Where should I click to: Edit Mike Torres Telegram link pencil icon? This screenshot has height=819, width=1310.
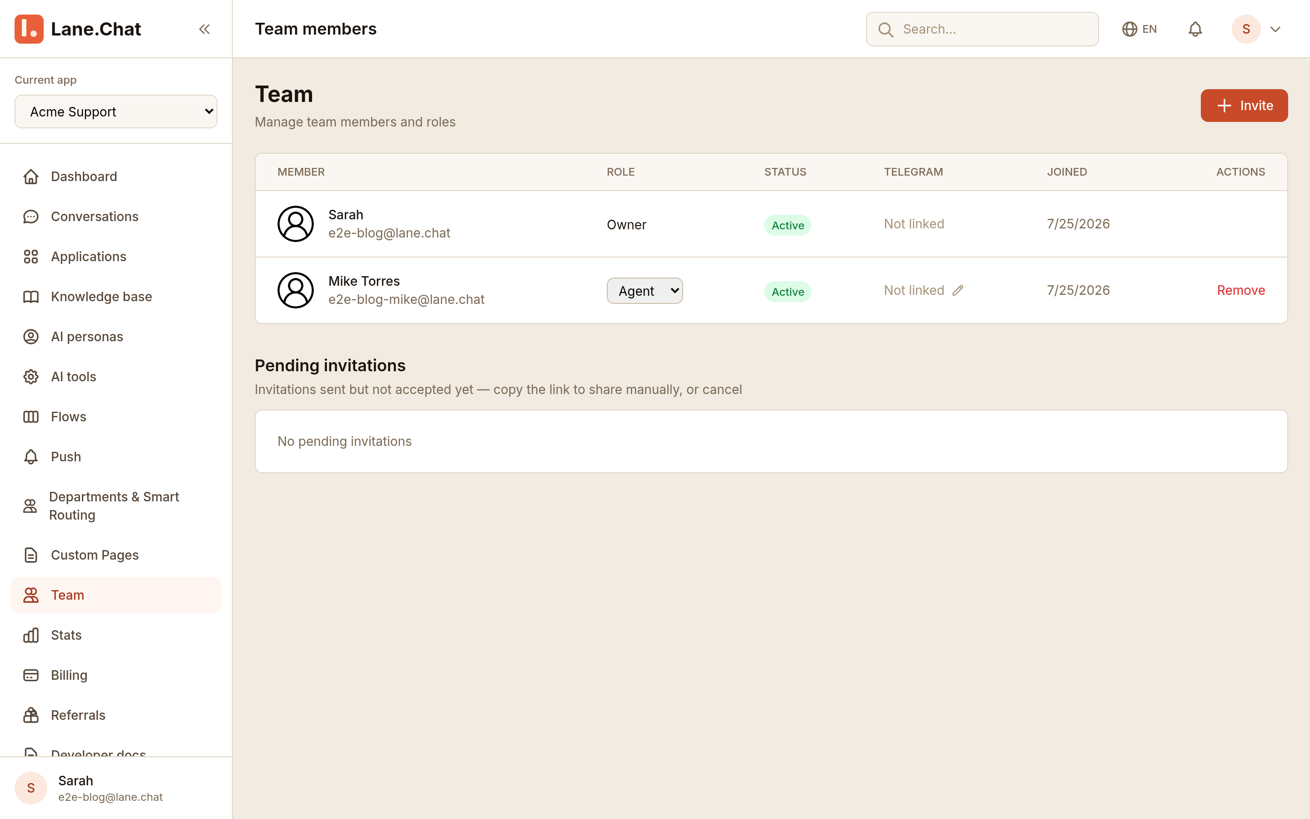(957, 290)
